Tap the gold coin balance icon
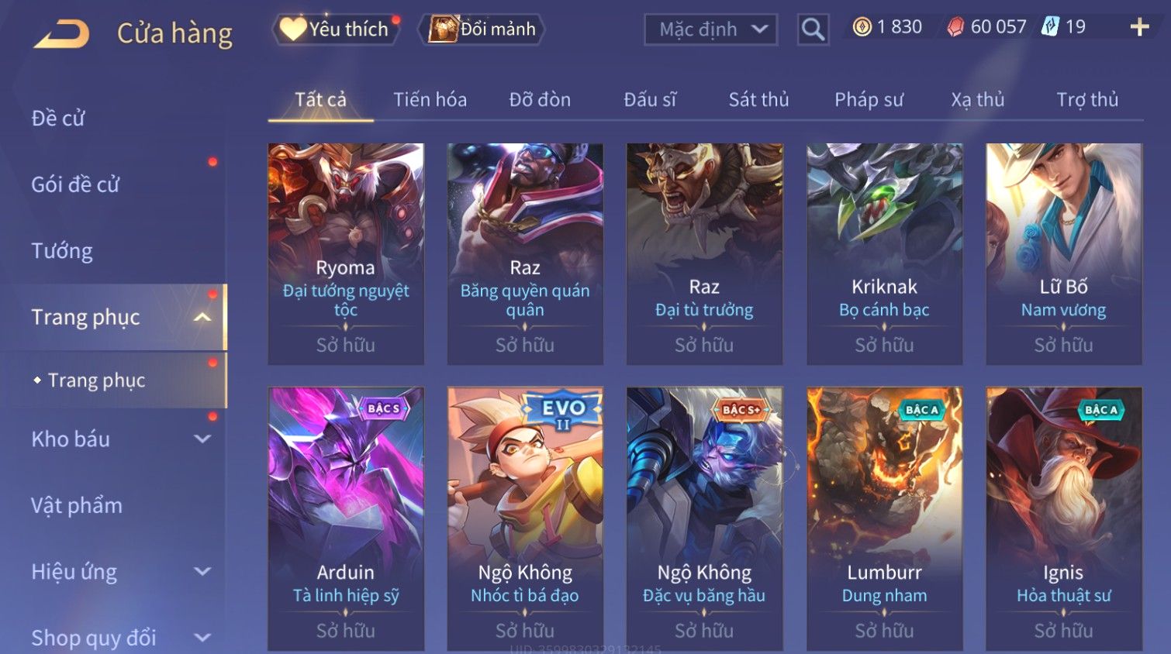This screenshot has height=654, width=1171. pyautogui.click(x=862, y=27)
